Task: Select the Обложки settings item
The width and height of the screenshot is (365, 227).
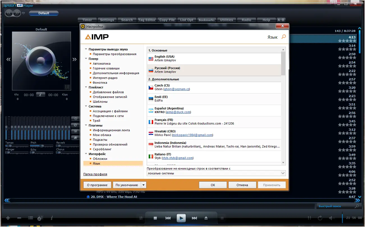Action: (x=100, y=159)
